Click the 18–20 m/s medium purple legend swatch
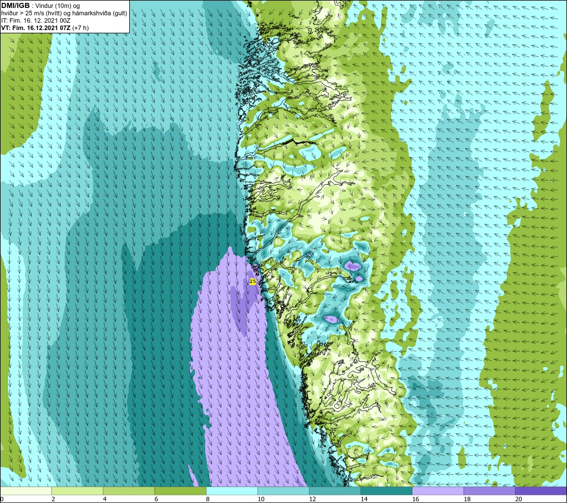The image size is (567, 503). pos(490,491)
